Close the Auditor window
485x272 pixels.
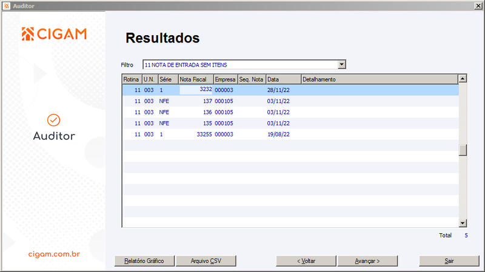478,6
